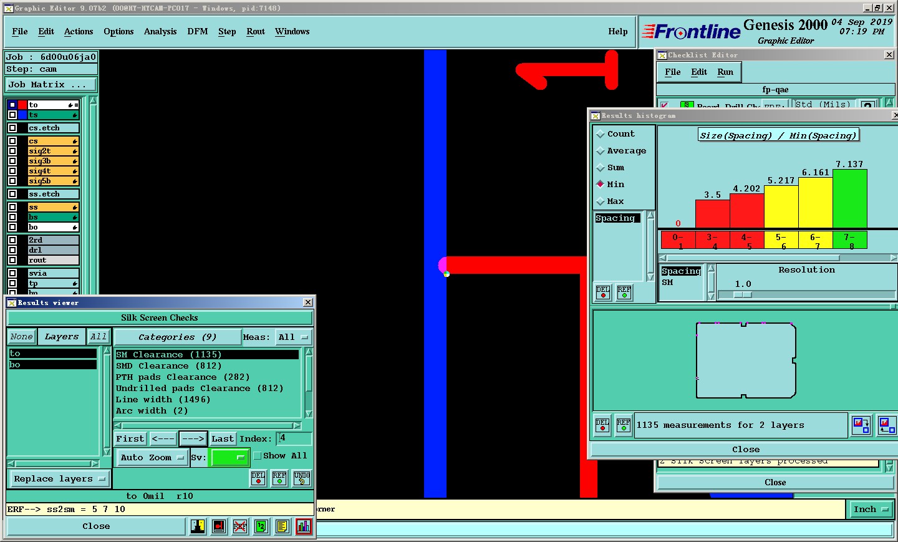Open the Edit menu in Checklist Editor
The image size is (898, 542).
tap(699, 72)
